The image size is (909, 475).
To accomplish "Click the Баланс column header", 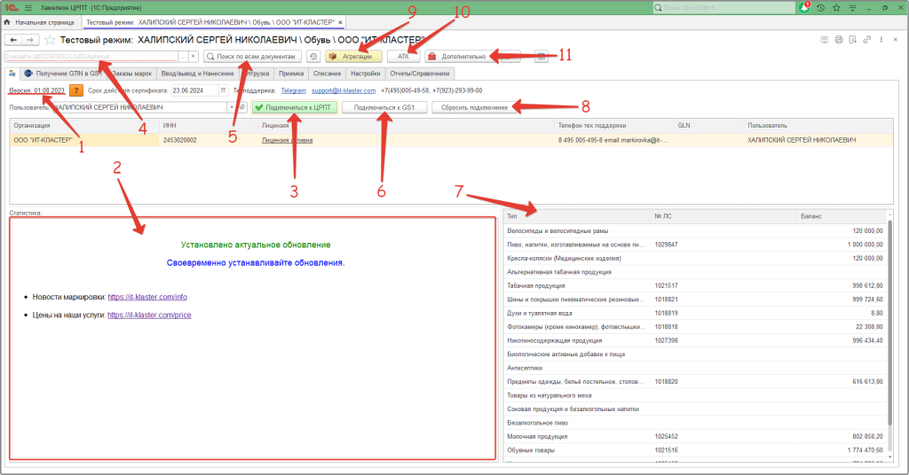I will [842, 216].
